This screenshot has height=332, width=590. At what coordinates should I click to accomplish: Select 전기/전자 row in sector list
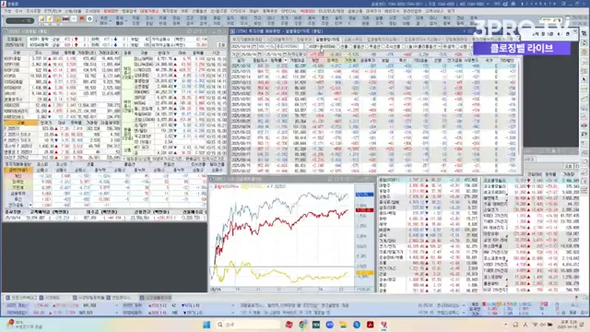[429, 246]
